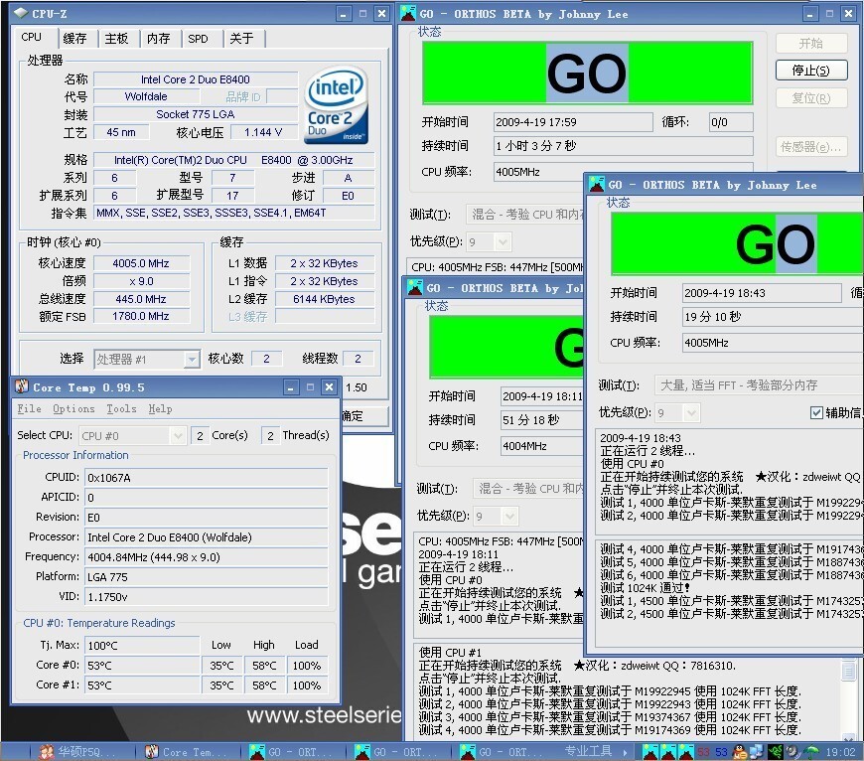Click the Core Temp title bar icon
864x761 pixels.
point(21,387)
